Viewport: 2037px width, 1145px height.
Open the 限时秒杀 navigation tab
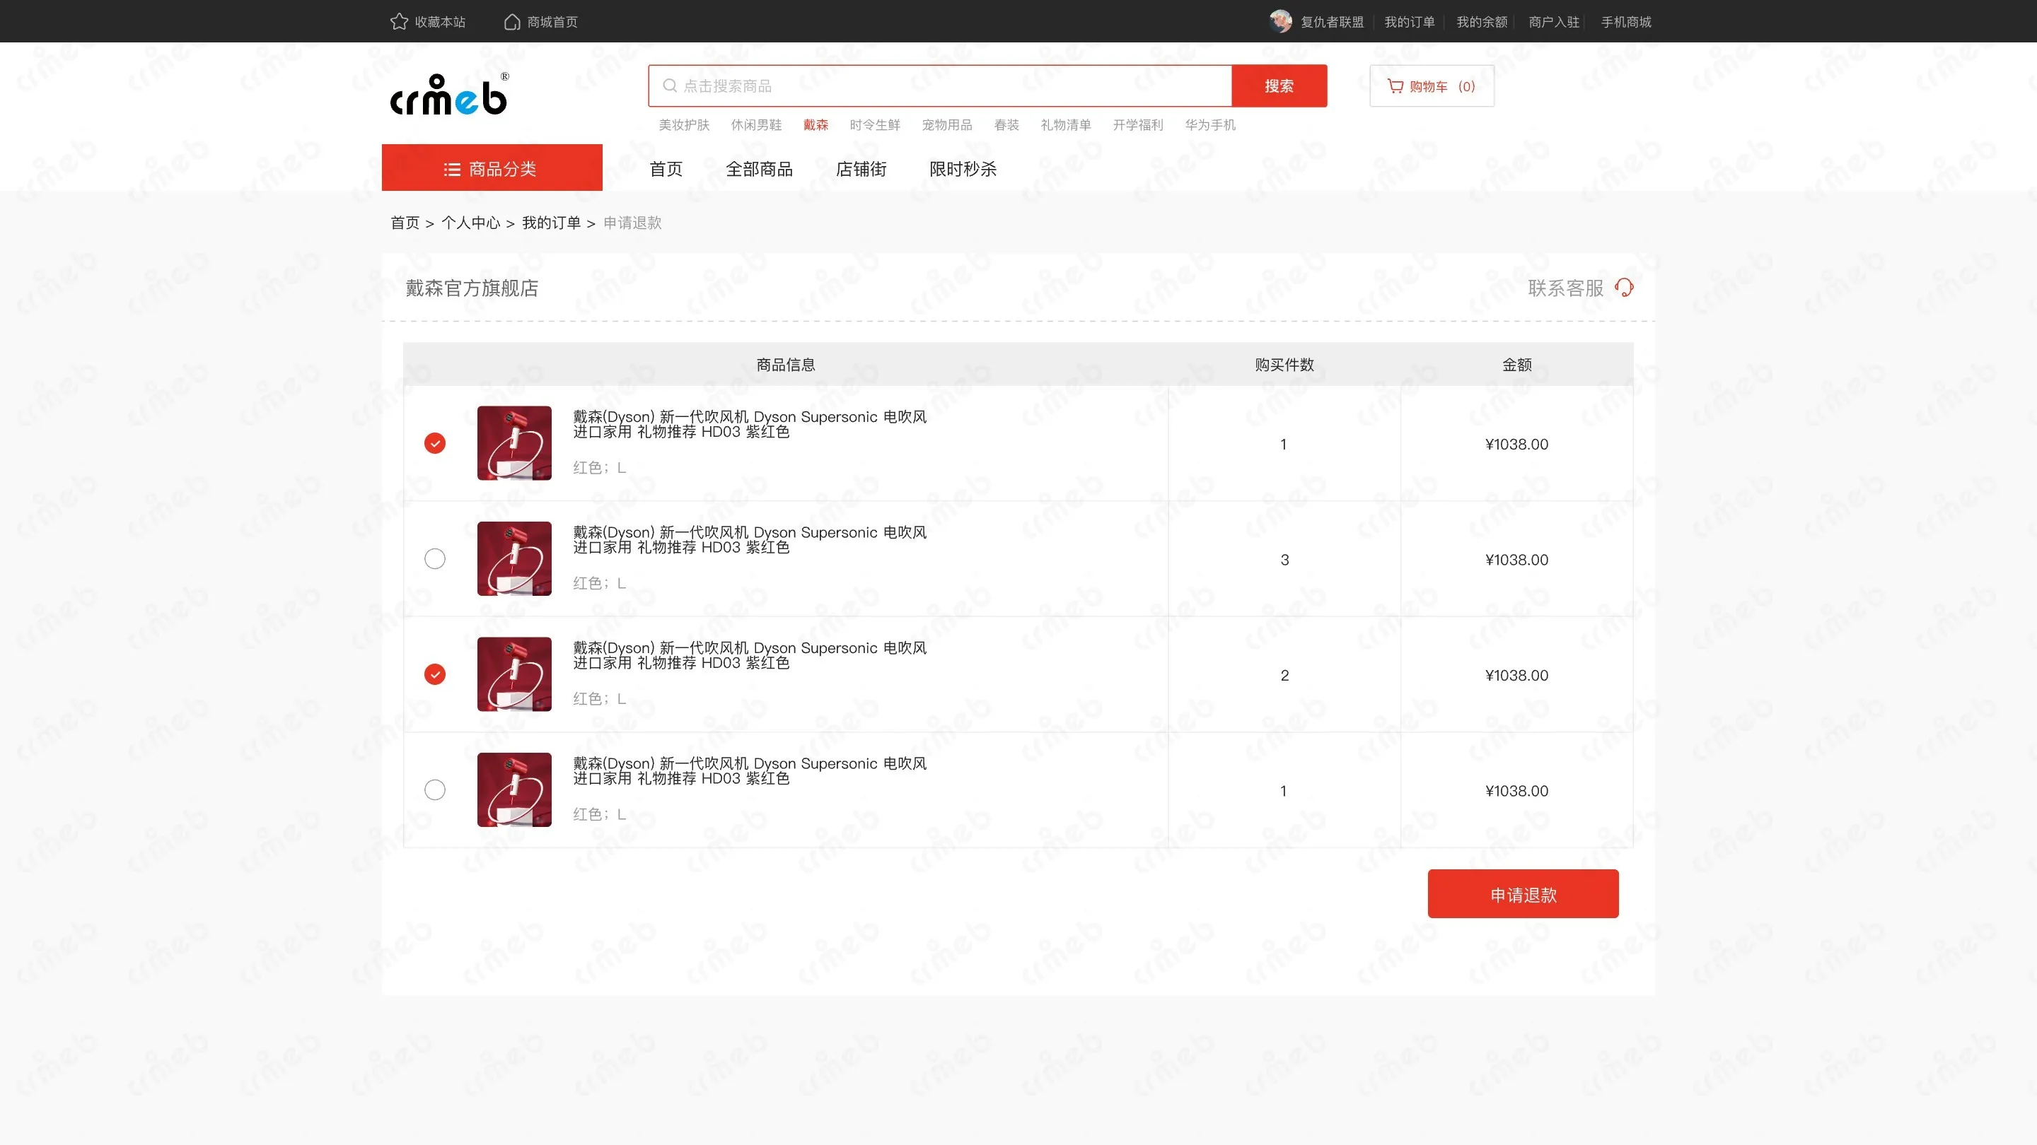point(963,169)
